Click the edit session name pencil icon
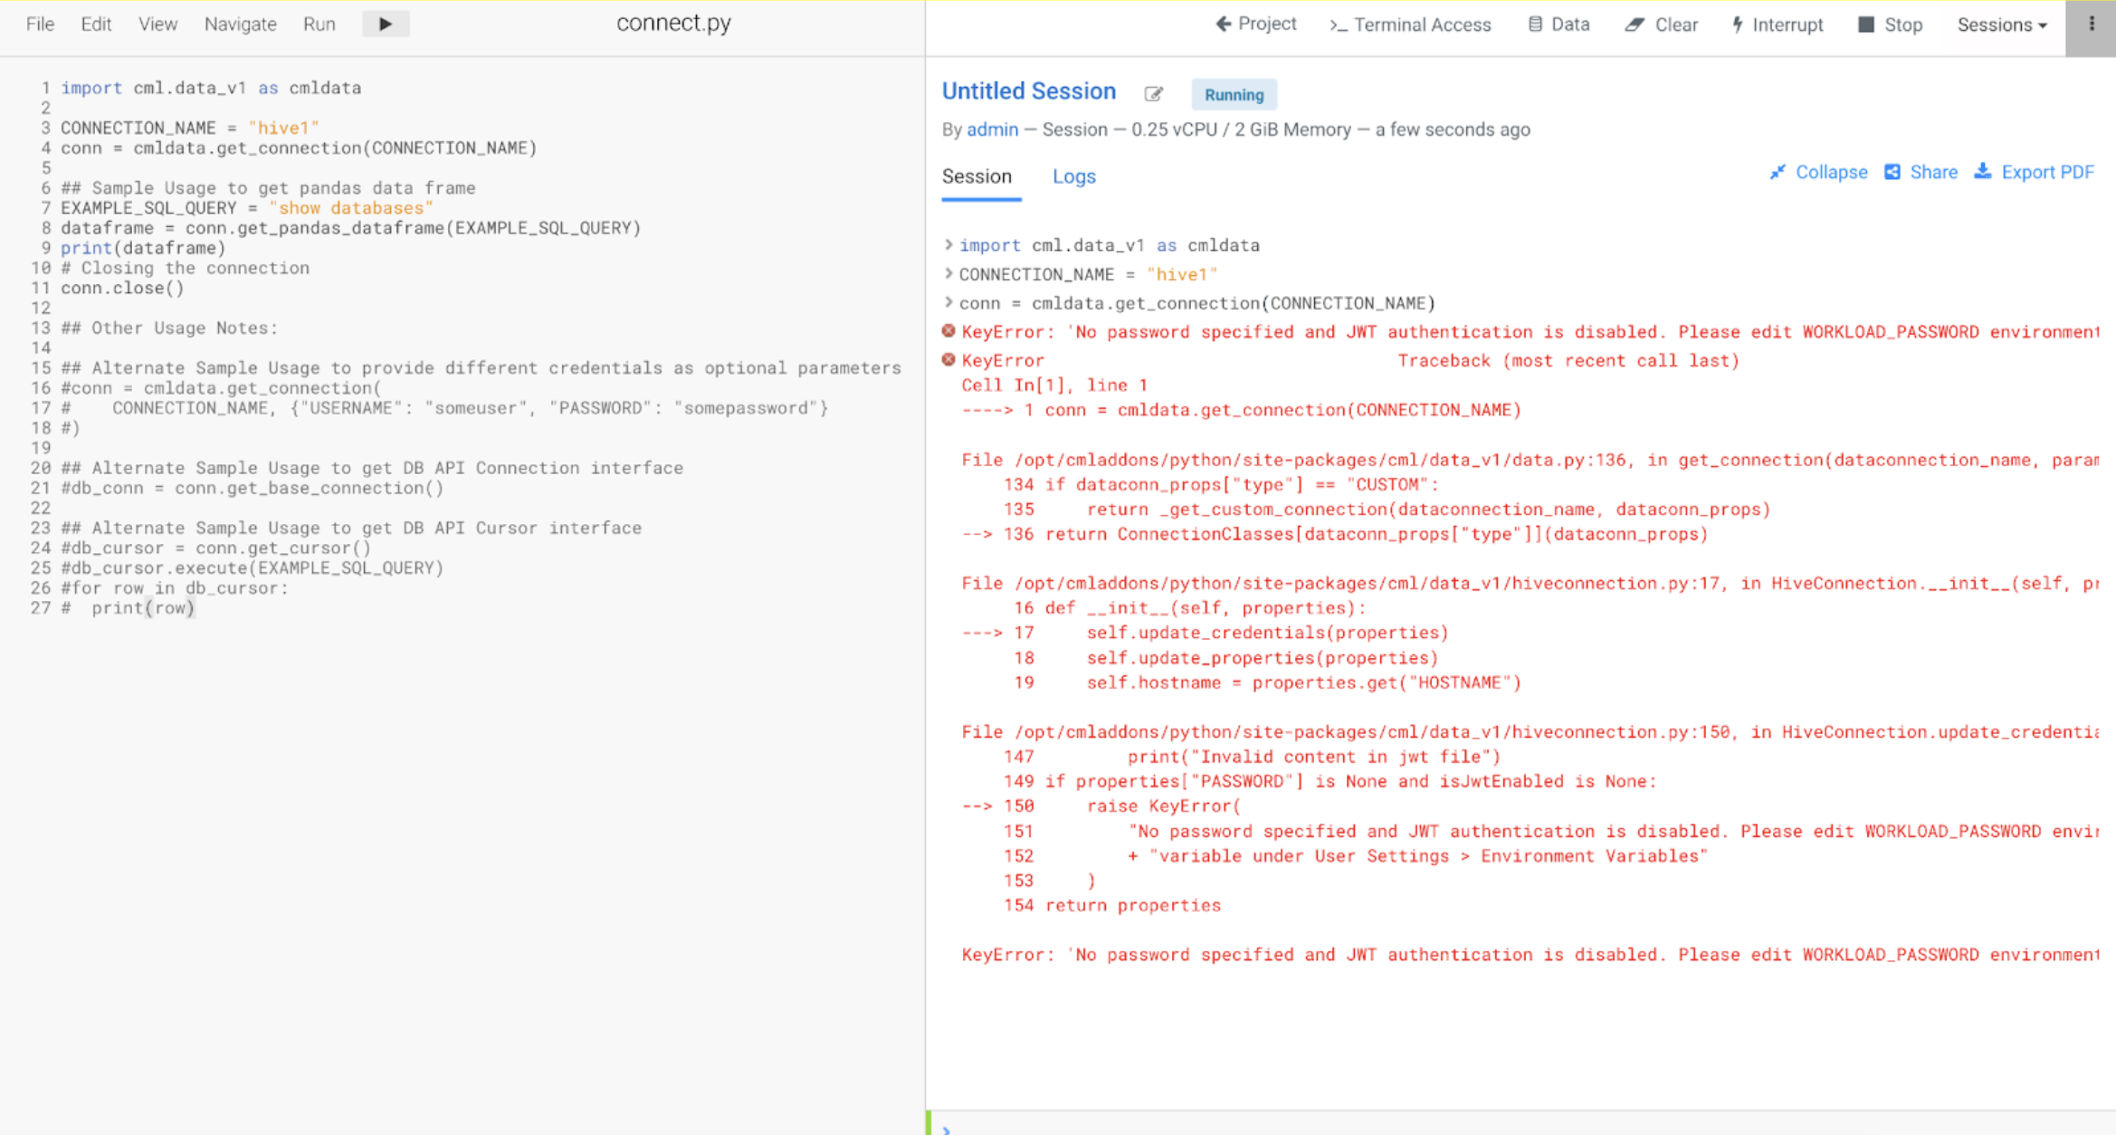The width and height of the screenshot is (2116, 1135). click(x=1153, y=94)
